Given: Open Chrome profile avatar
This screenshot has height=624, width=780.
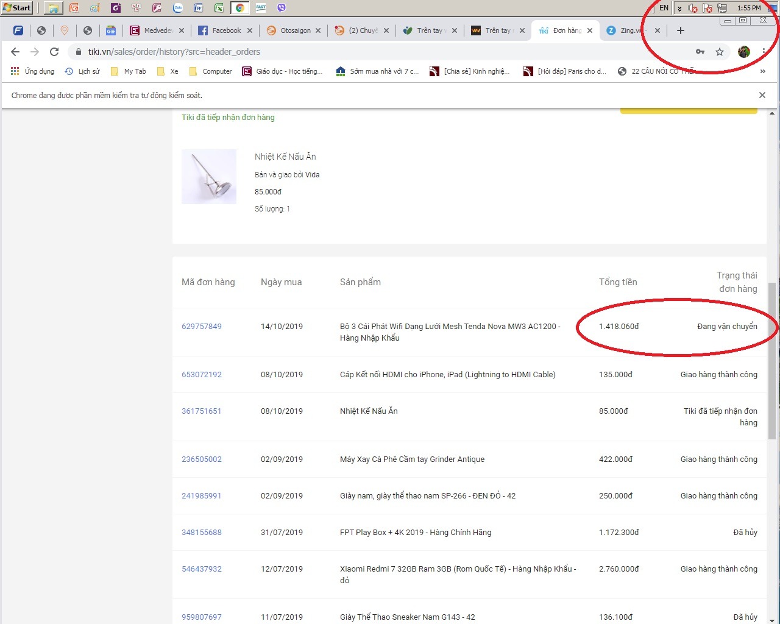Looking at the screenshot, I should point(743,52).
